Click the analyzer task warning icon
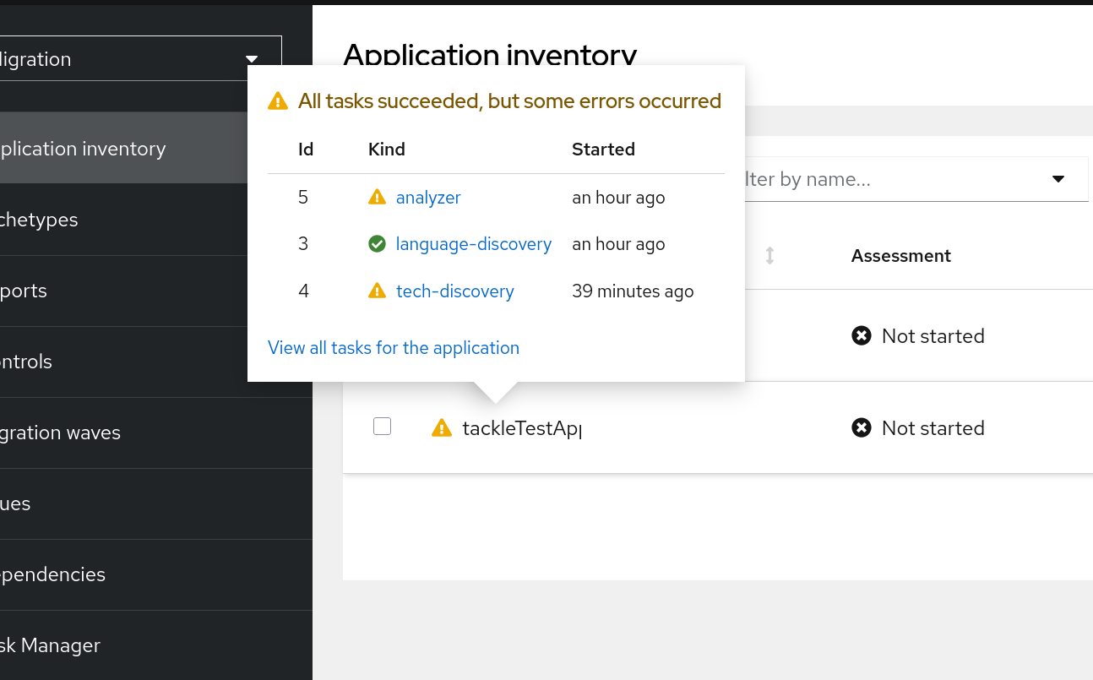This screenshot has height=680, width=1093. coord(377,198)
